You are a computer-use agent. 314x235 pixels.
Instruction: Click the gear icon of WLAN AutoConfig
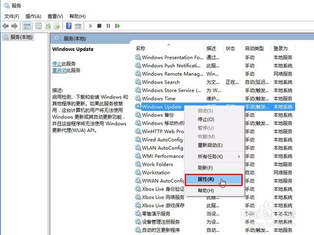tap(138, 148)
